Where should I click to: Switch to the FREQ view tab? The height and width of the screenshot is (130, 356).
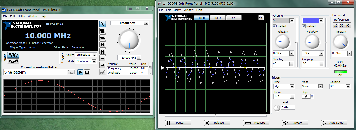[x=217, y=18]
